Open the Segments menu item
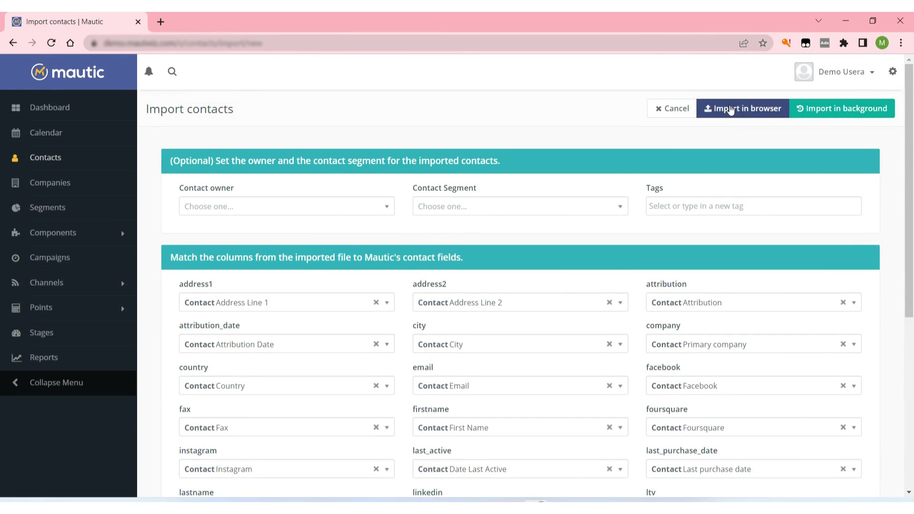 [x=48, y=208]
